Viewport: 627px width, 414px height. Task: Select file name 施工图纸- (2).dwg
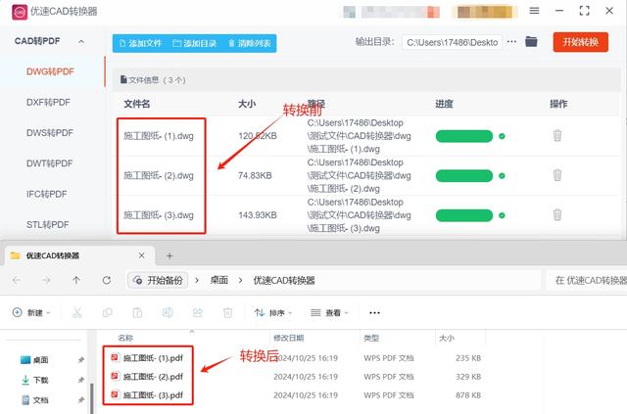(159, 175)
